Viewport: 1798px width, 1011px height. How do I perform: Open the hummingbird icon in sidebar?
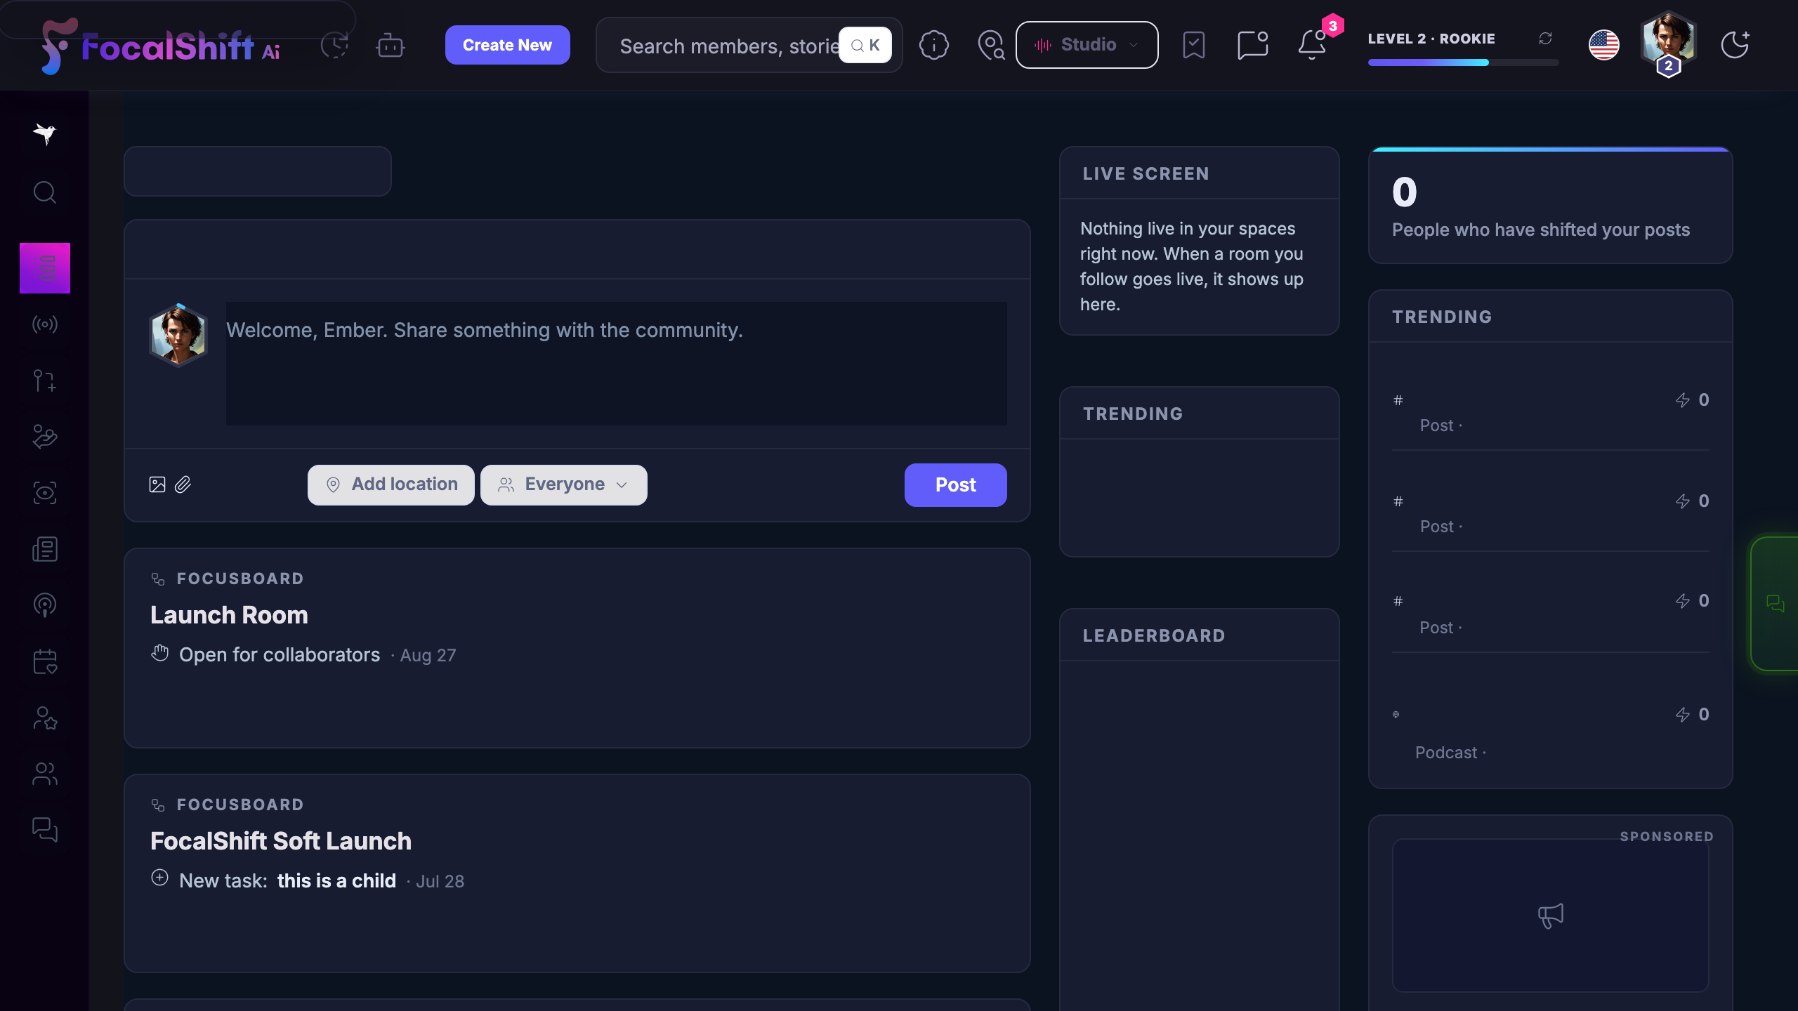[45, 133]
